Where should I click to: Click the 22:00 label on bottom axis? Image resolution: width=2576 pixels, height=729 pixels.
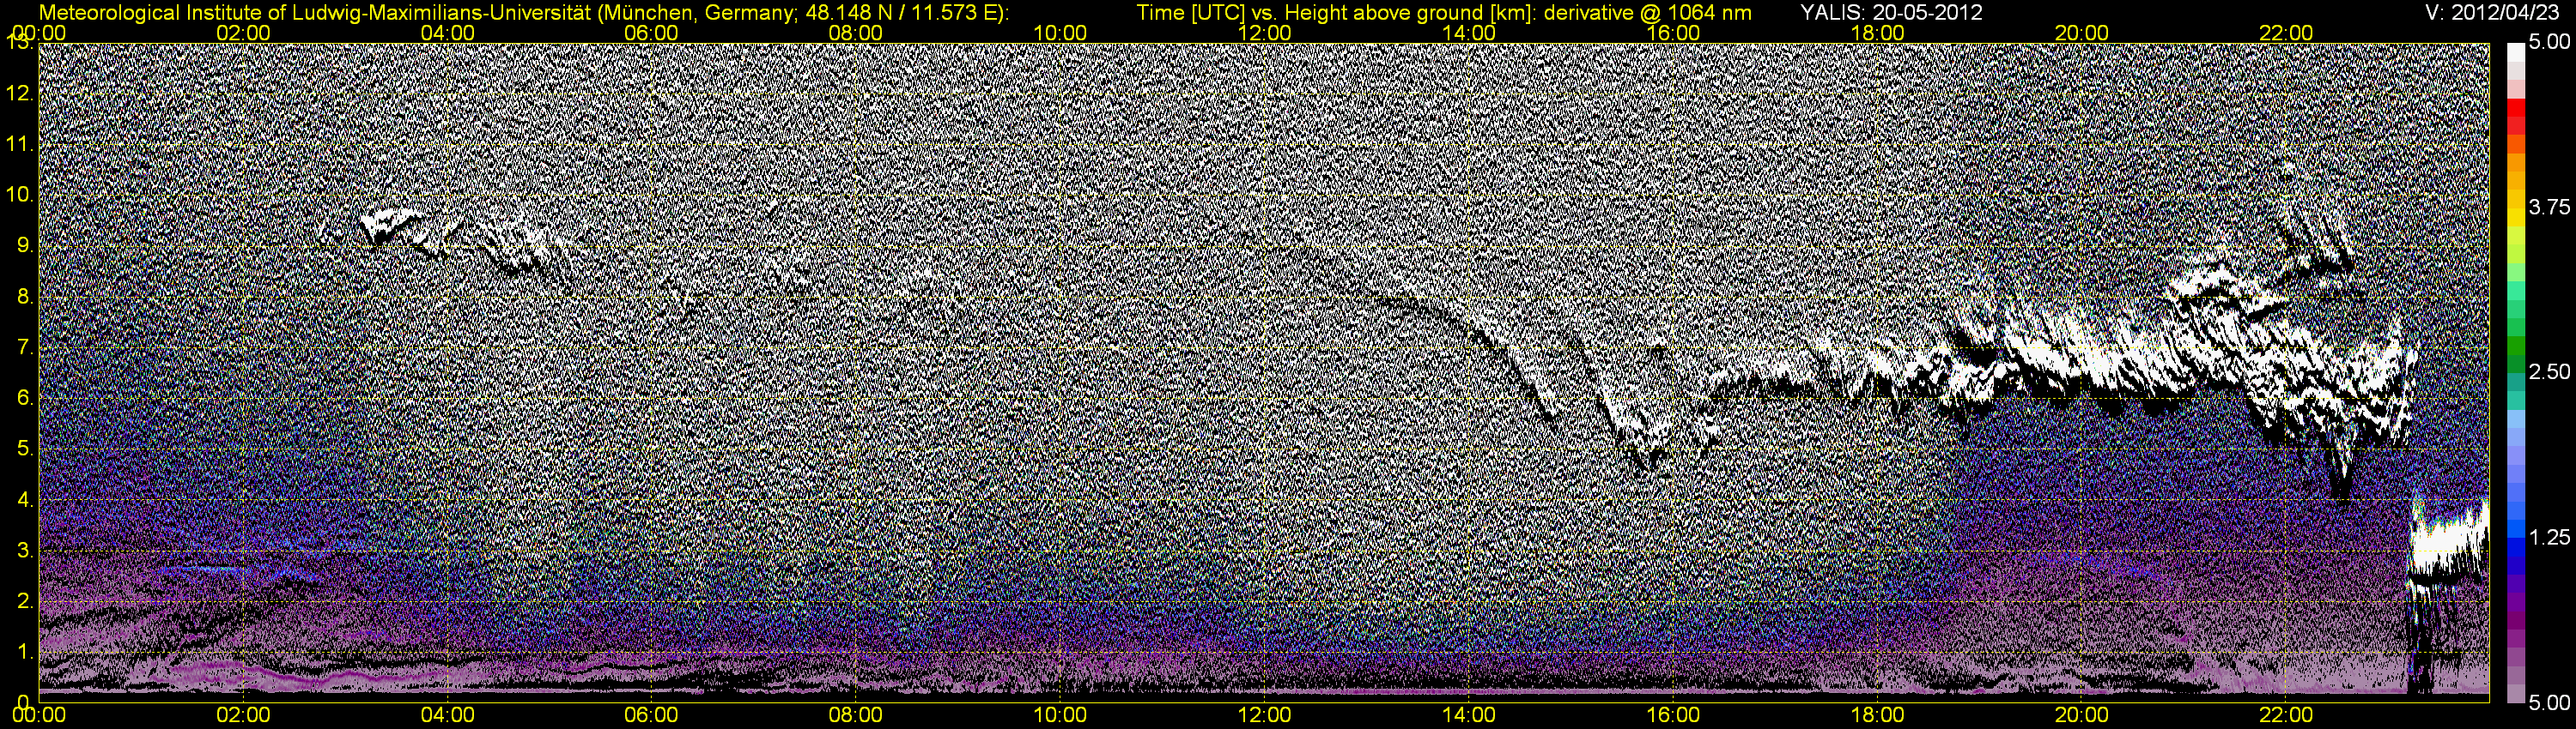2286,715
